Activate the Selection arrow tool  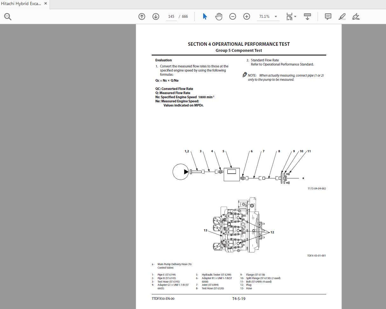click(205, 16)
